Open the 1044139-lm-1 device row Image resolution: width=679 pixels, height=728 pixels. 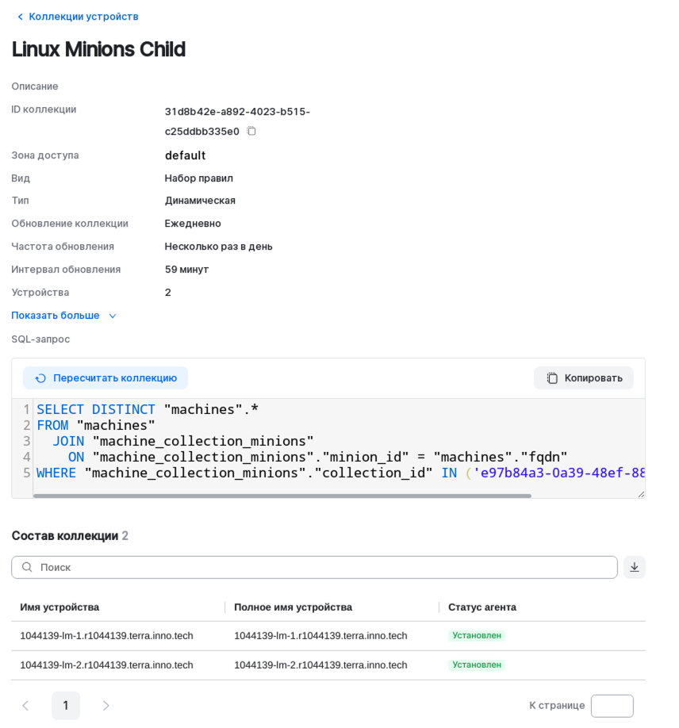coord(106,635)
